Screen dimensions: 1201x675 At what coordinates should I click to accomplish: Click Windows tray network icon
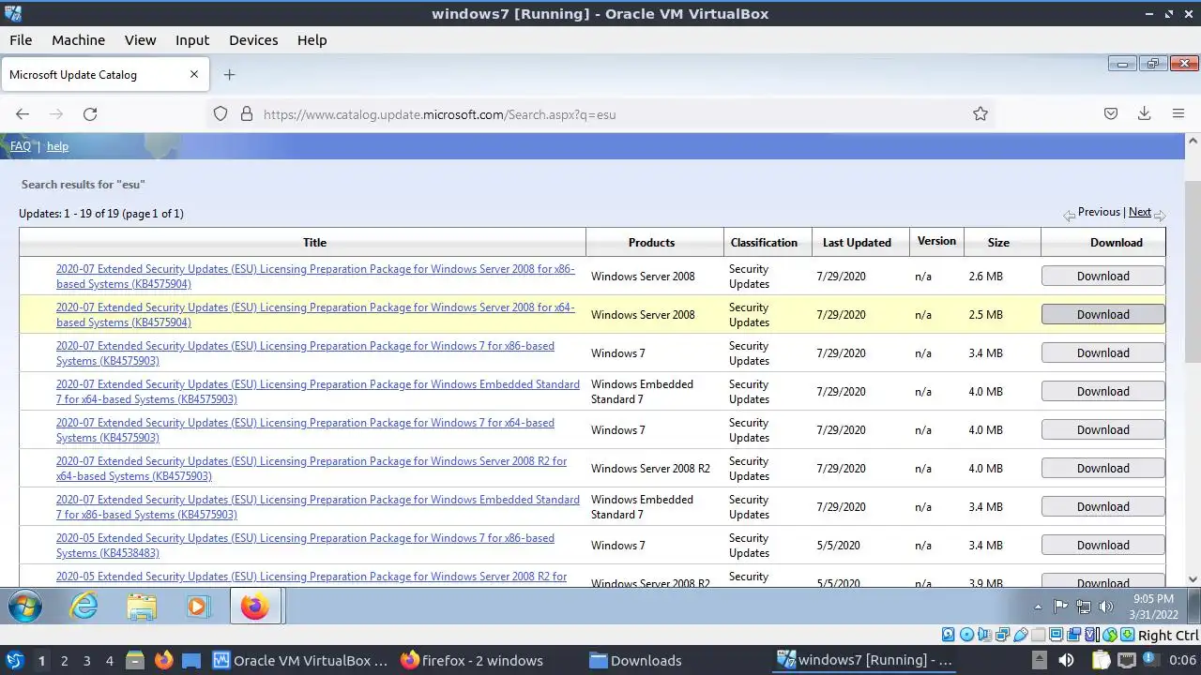pos(1084,607)
